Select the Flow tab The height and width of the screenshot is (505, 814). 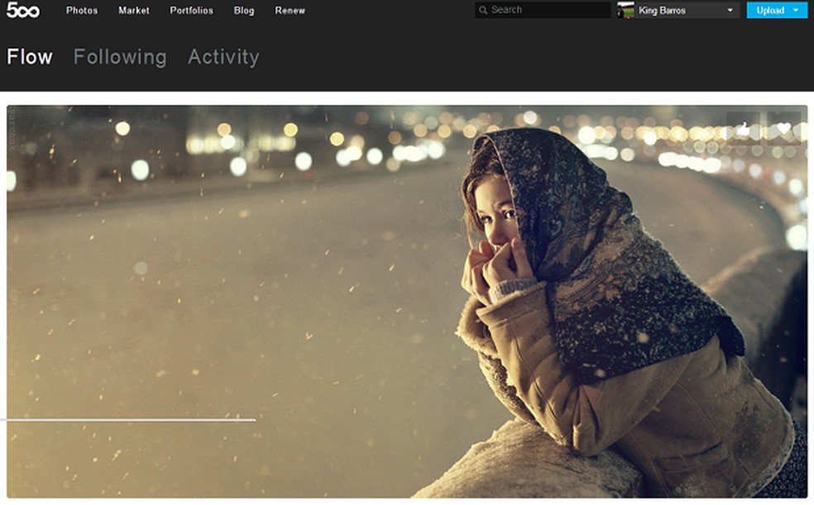pyautogui.click(x=30, y=57)
